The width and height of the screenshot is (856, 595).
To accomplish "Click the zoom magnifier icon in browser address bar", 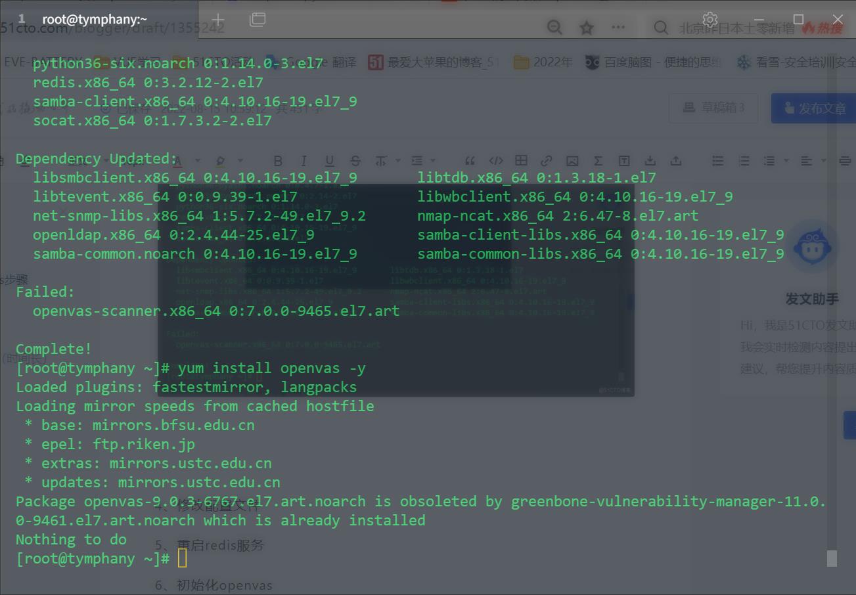I will click(x=554, y=28).
